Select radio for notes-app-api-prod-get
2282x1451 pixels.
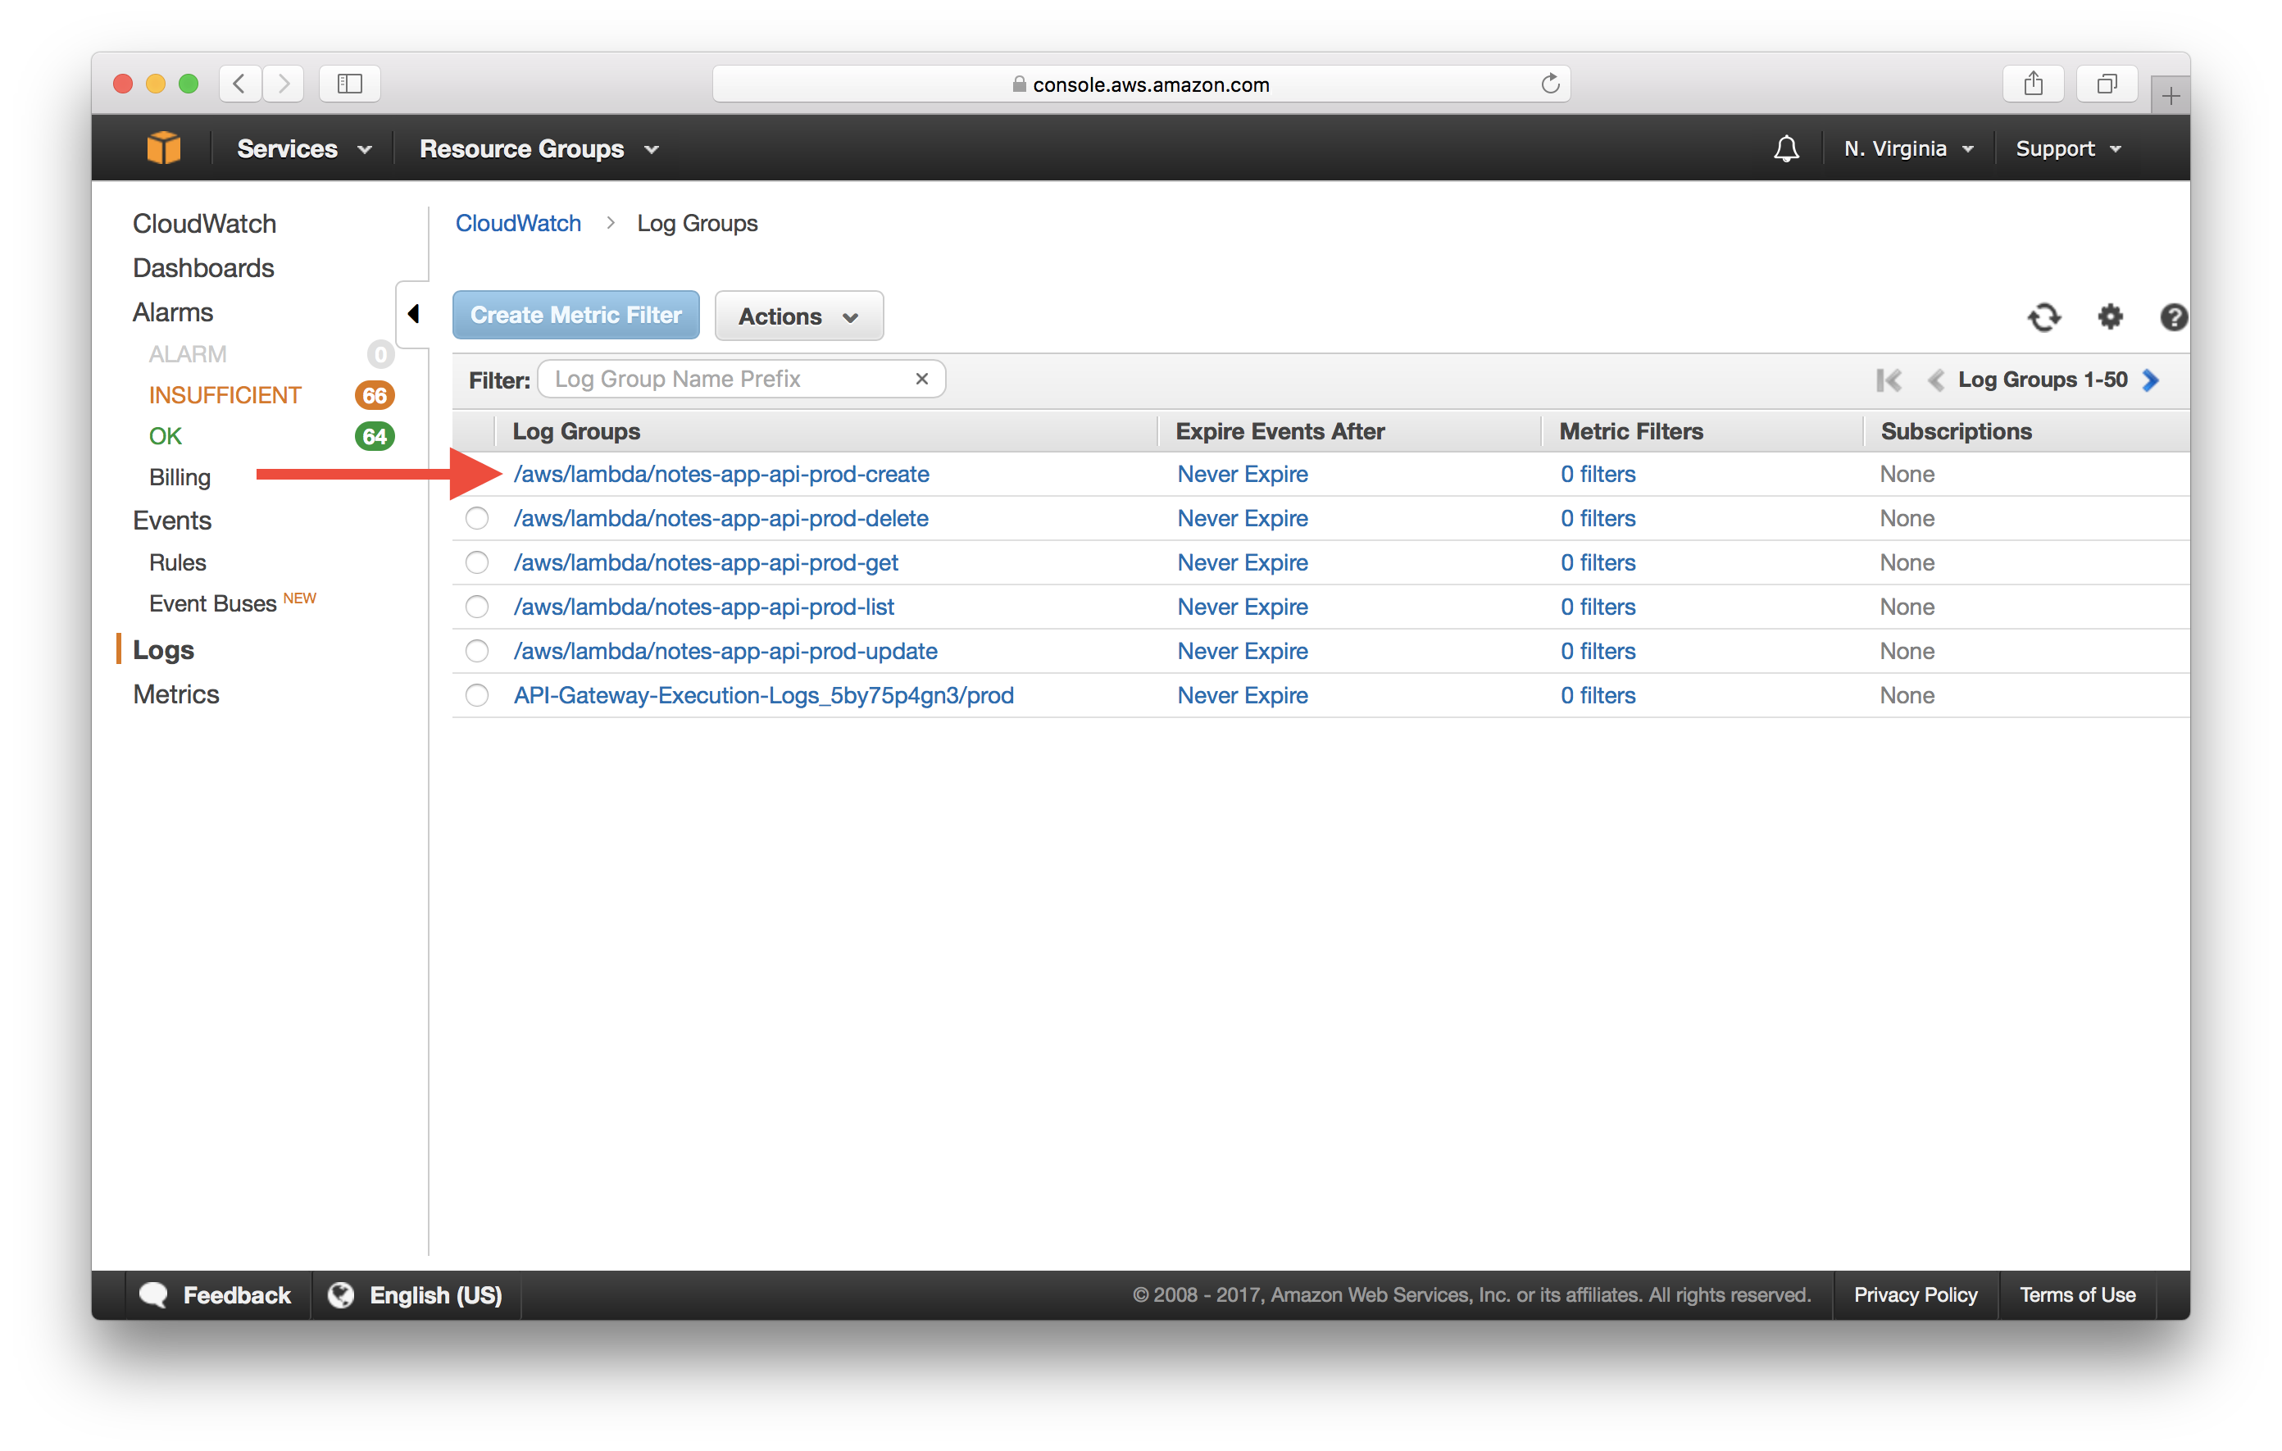click(477, 563)
